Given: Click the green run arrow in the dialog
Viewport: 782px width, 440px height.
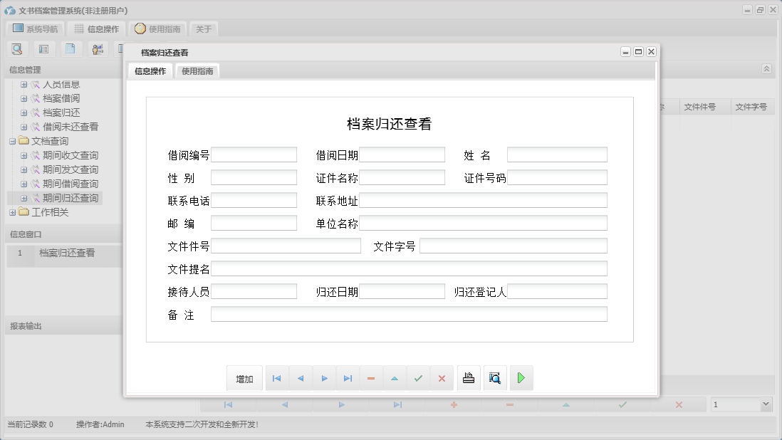Looking at the screenshot, I should (521, 378).
